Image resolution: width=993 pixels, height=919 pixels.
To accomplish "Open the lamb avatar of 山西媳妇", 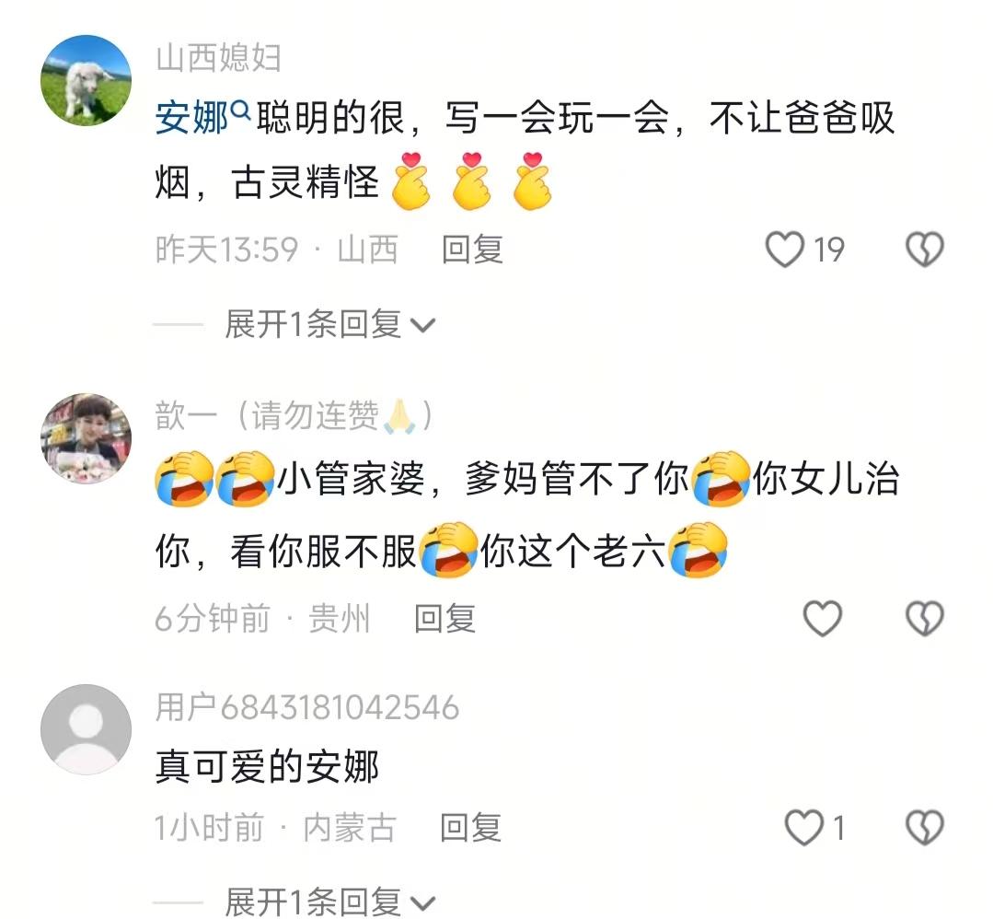I will click(x=86, y=80).
